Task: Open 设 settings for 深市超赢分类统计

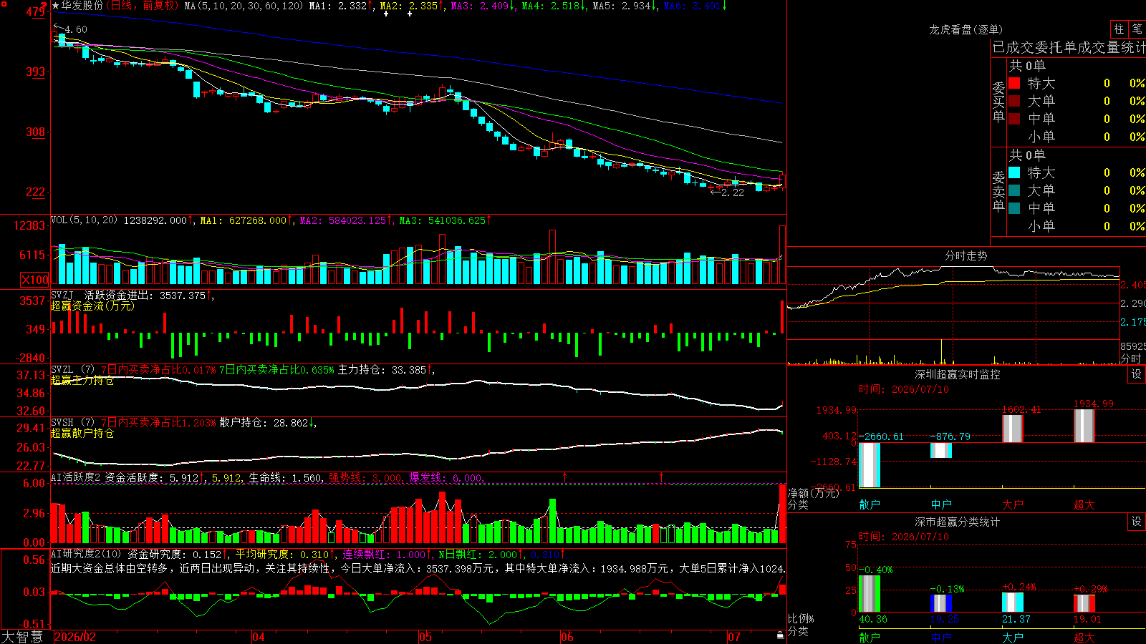Action: pyautogui.click(x=1137, y=522)
